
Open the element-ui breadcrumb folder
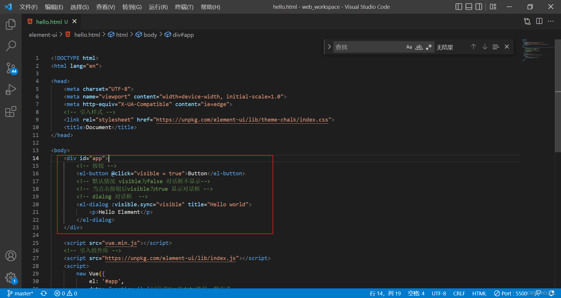click(43, 35)
